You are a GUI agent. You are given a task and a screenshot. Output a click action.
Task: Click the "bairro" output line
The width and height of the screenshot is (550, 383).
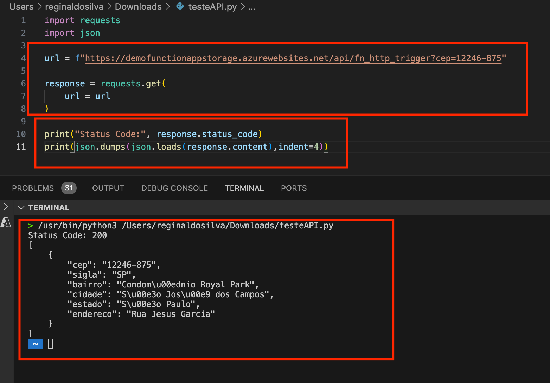tap(163, 285)
